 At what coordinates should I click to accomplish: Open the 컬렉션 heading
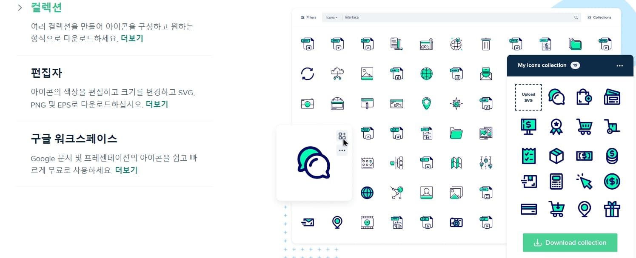click(x=46, y=7)
